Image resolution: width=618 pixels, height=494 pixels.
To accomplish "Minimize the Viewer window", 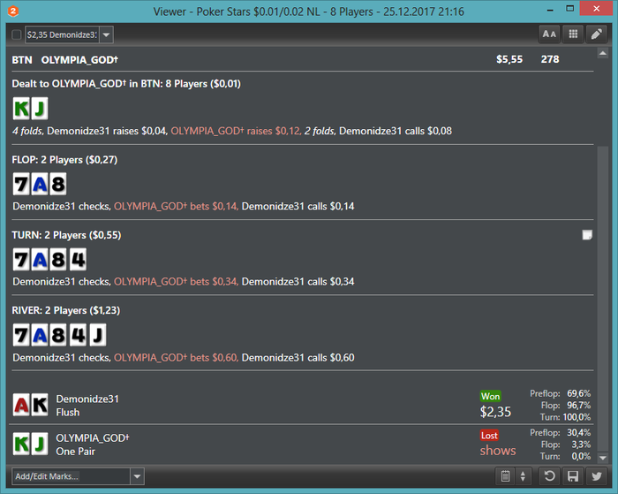I will [550, 10].
